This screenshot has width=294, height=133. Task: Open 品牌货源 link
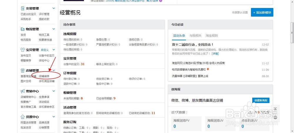click(44, 123)
